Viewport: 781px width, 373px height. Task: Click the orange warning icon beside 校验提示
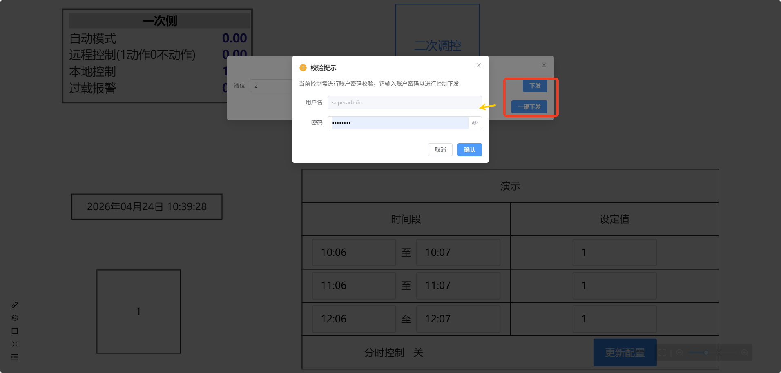(x=303, y=68)
